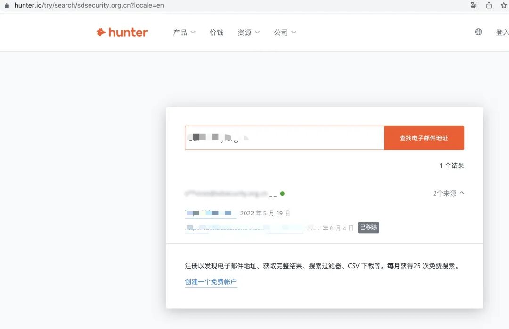509x329 pixels.
Task: Collapse the 2个来源 sources list
Action: coord(448,193)
